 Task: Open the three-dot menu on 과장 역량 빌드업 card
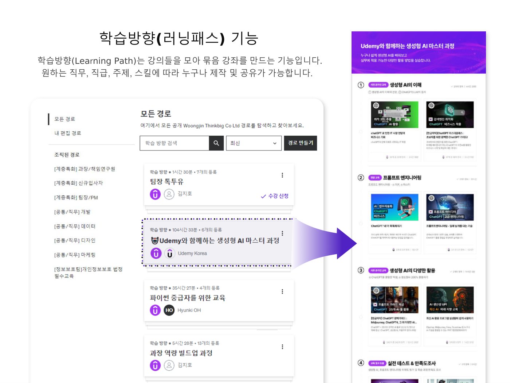[282, 347]
